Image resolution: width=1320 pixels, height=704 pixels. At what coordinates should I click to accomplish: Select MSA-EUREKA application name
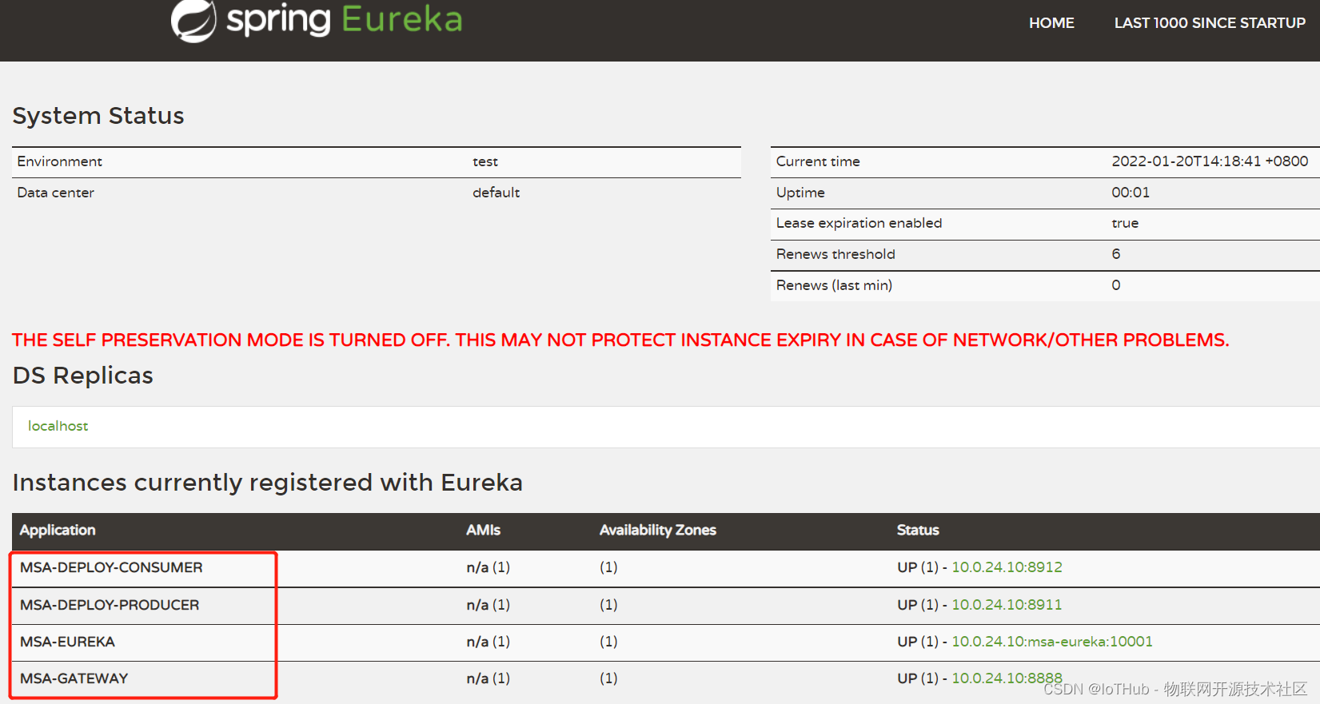[67, 642]
